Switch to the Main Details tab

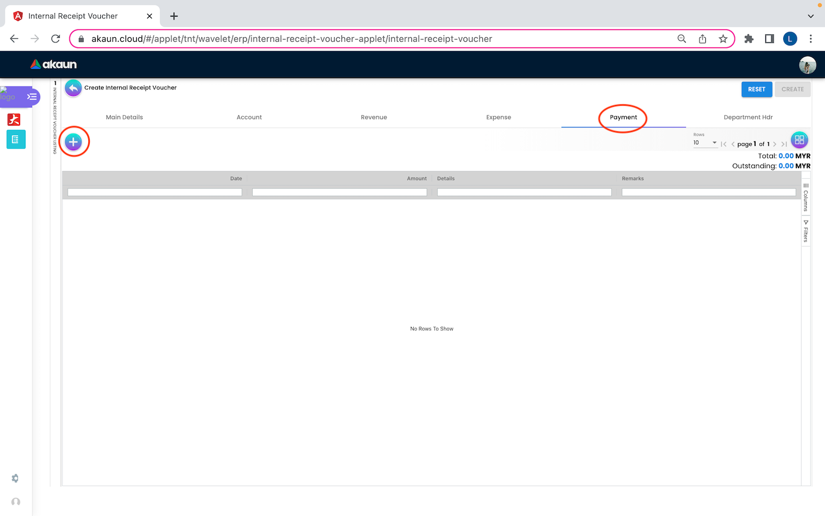124,117
